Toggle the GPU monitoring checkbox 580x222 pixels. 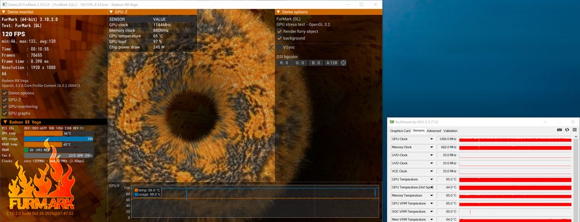tap(5, 106)
